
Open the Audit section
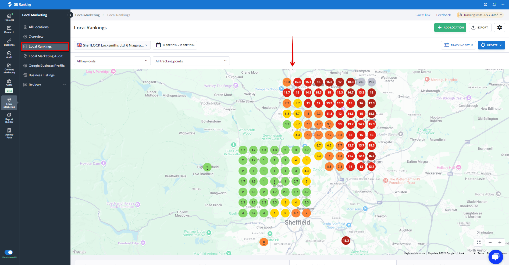pyautogui.click(x=9, y=54)
